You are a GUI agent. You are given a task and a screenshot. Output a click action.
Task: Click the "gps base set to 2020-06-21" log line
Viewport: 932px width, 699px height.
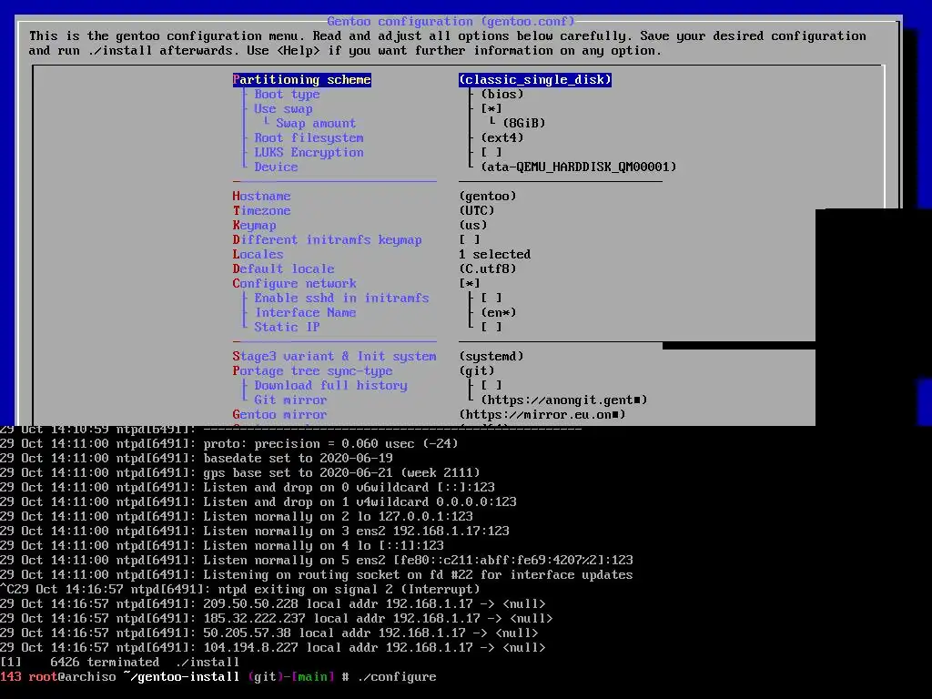(240, 473)
